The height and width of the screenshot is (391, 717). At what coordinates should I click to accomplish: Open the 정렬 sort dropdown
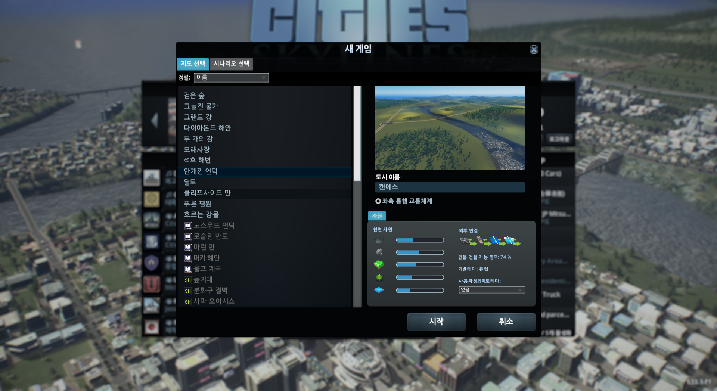point(231,78)
